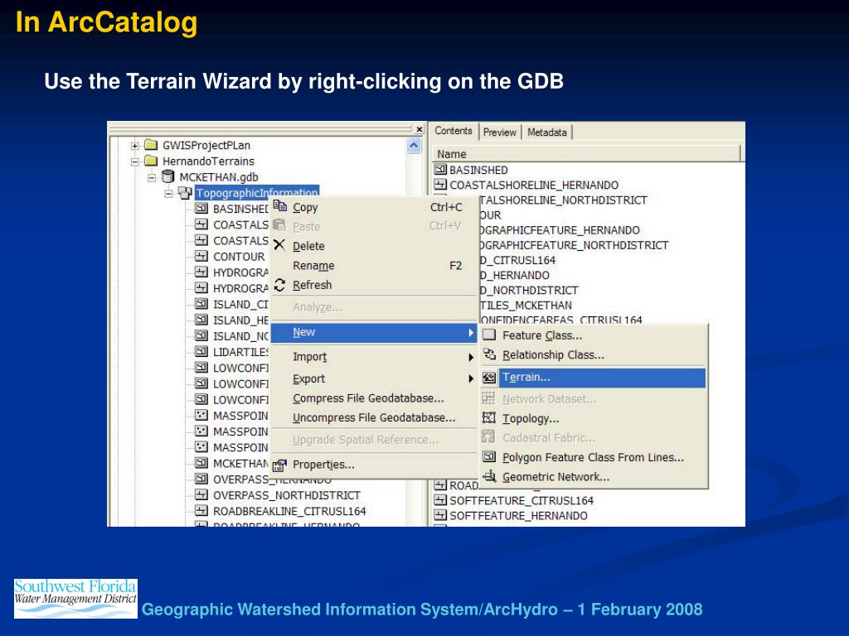This screenshot has width=849, height=636.
Task: Select SOFTFEATURE_HERNANDO in Contents list
Action: [x=518, y=516]
